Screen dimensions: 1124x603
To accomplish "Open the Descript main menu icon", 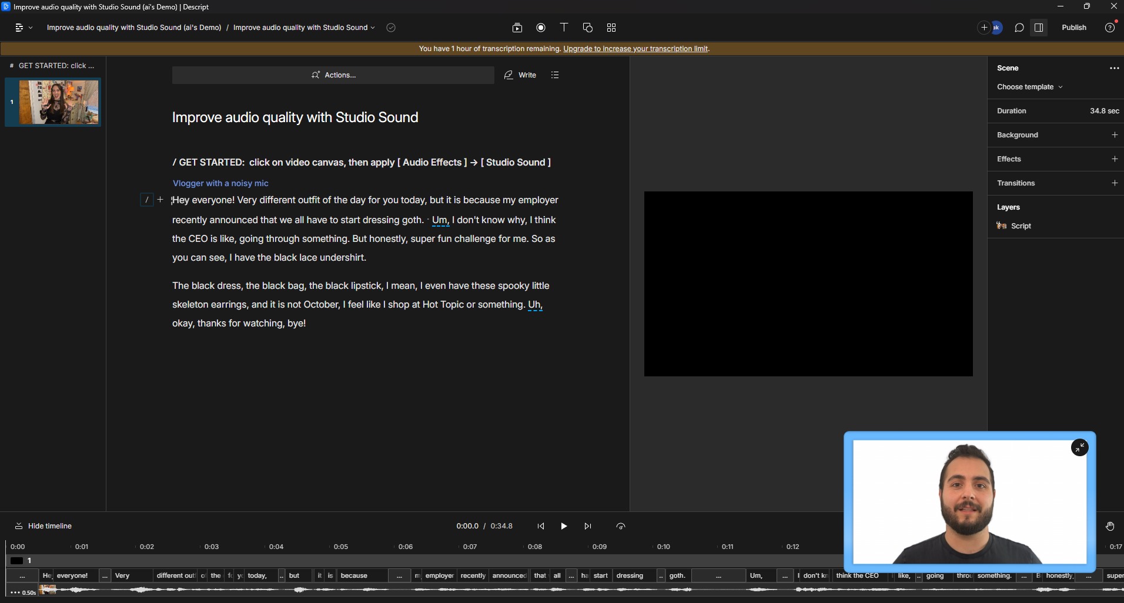I will 19,28.
